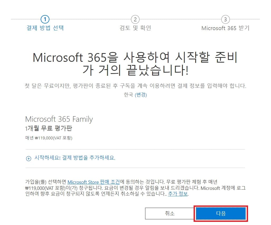Viewport: 271px width, 225px height.
Task: Click the 취소 button
Action: point(170,213)
